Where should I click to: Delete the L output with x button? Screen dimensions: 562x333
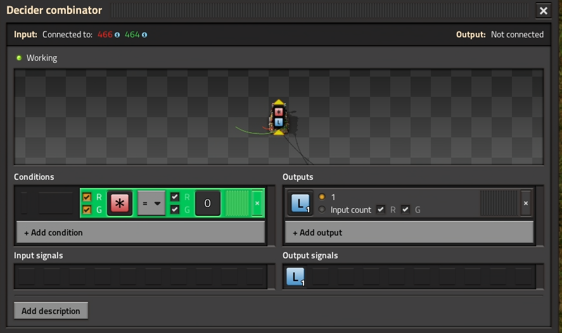pyautogui.click(x=525, y=203)
